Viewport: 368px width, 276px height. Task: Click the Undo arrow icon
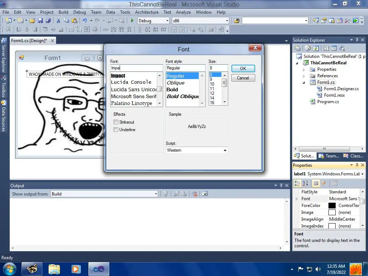click(x=85, y=20)
